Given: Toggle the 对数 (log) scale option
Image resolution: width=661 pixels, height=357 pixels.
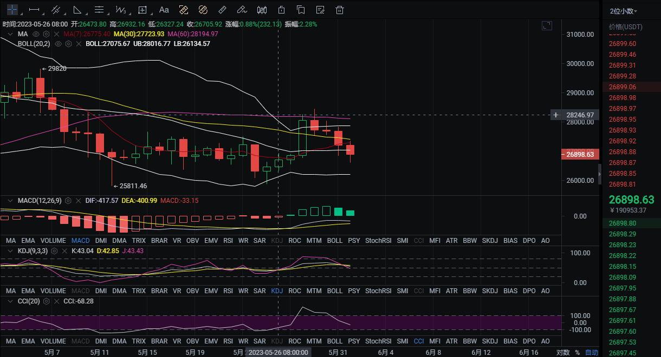Looking at the screenshot, I should tap(563, 352).
